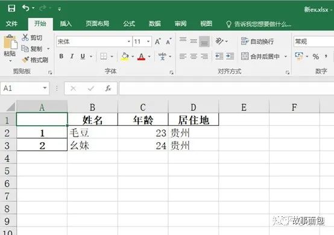Open the 常规 number format dropdown

tap(314, 42)
